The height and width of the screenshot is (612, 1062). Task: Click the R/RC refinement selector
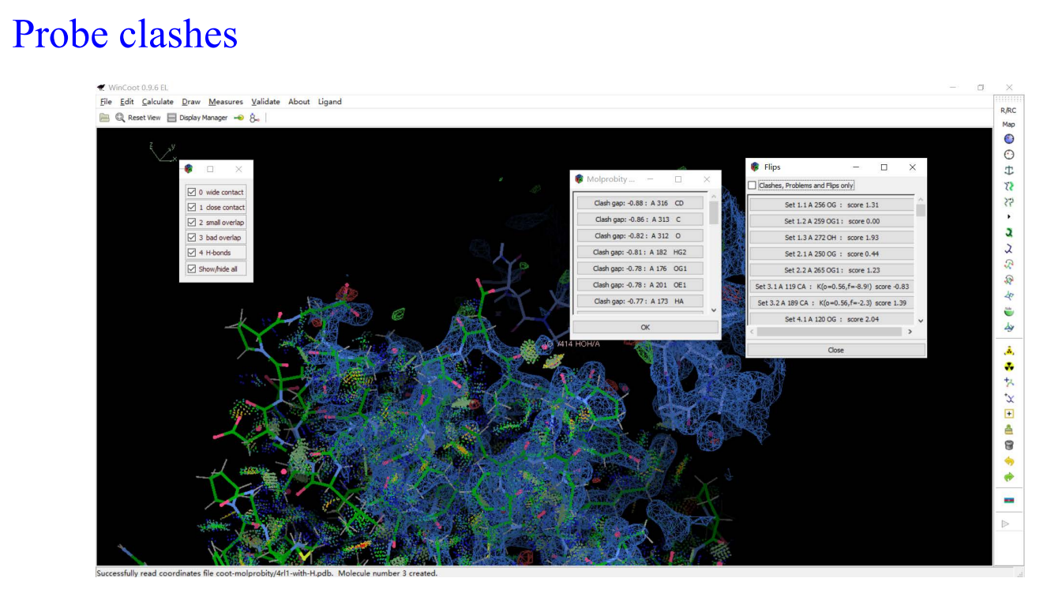1008,111
